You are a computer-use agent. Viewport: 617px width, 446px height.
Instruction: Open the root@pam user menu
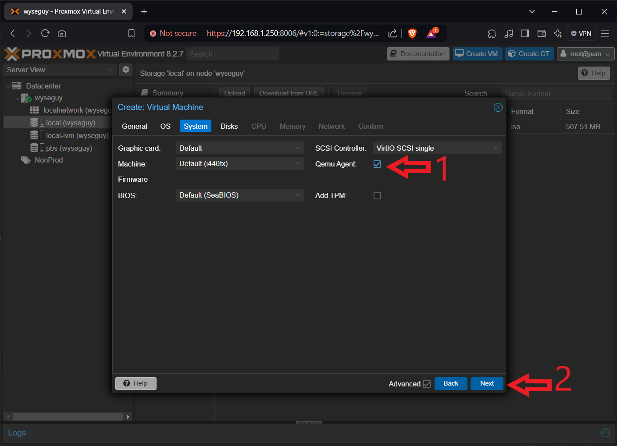[x=585, y=54]
